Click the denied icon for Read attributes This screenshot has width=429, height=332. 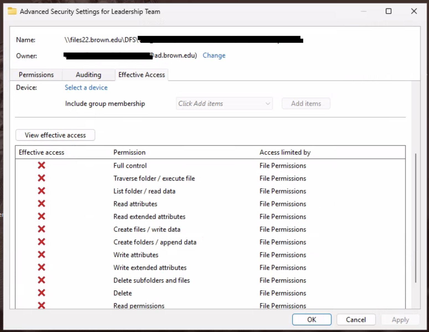click(x=42, y=204)
